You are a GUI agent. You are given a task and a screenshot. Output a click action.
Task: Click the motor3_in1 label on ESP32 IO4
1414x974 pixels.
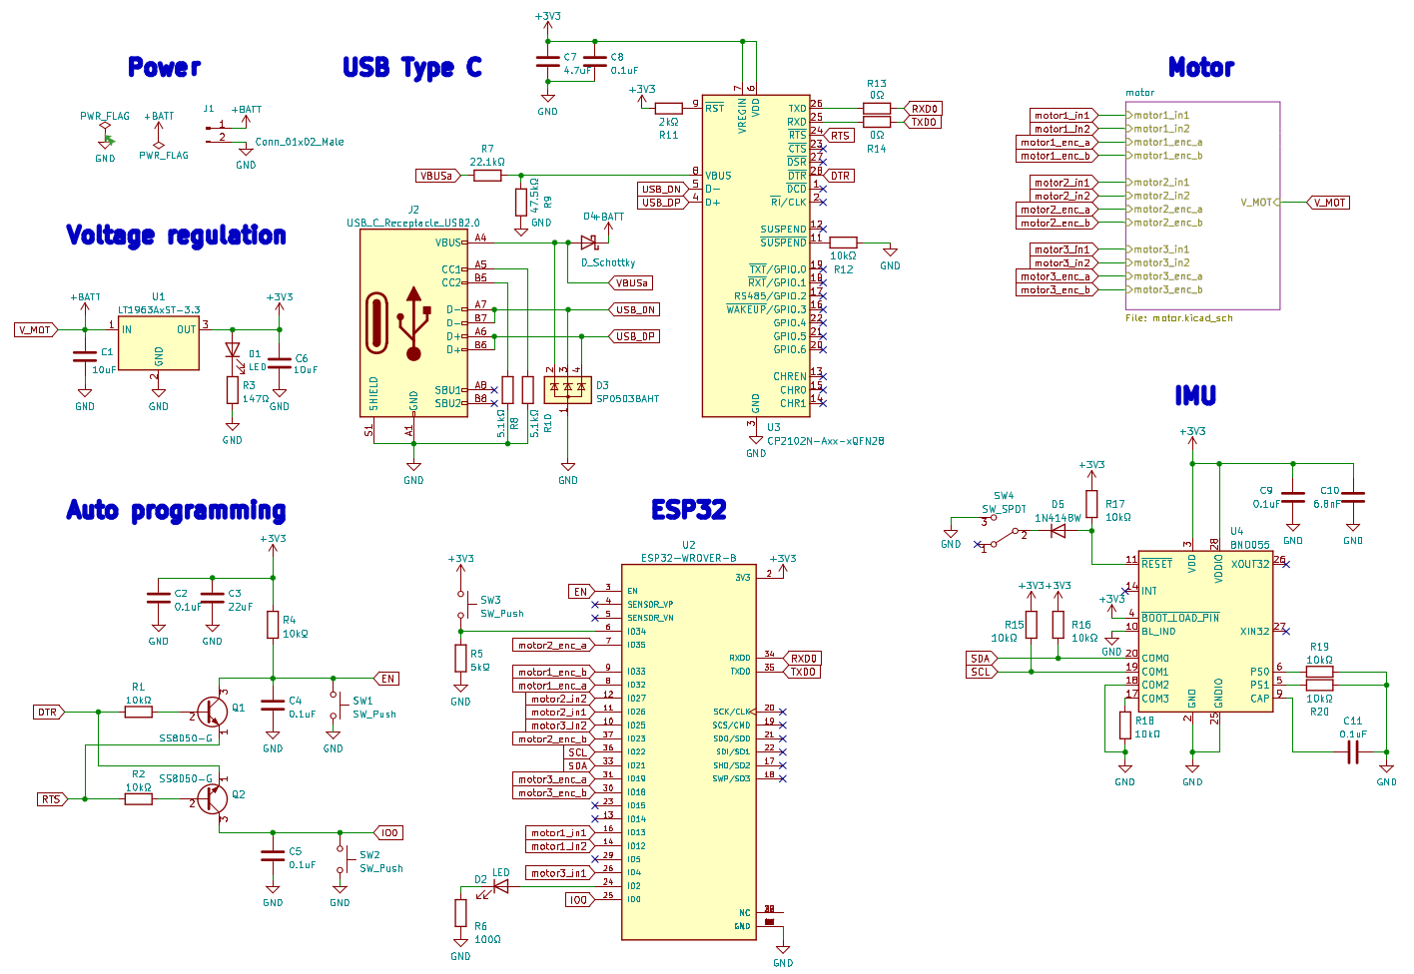click(x=561, y=873)
